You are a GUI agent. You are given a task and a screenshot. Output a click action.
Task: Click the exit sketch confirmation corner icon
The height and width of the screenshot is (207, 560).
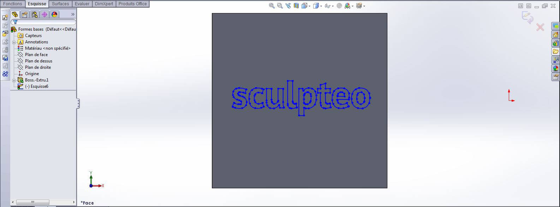point(528,18)
